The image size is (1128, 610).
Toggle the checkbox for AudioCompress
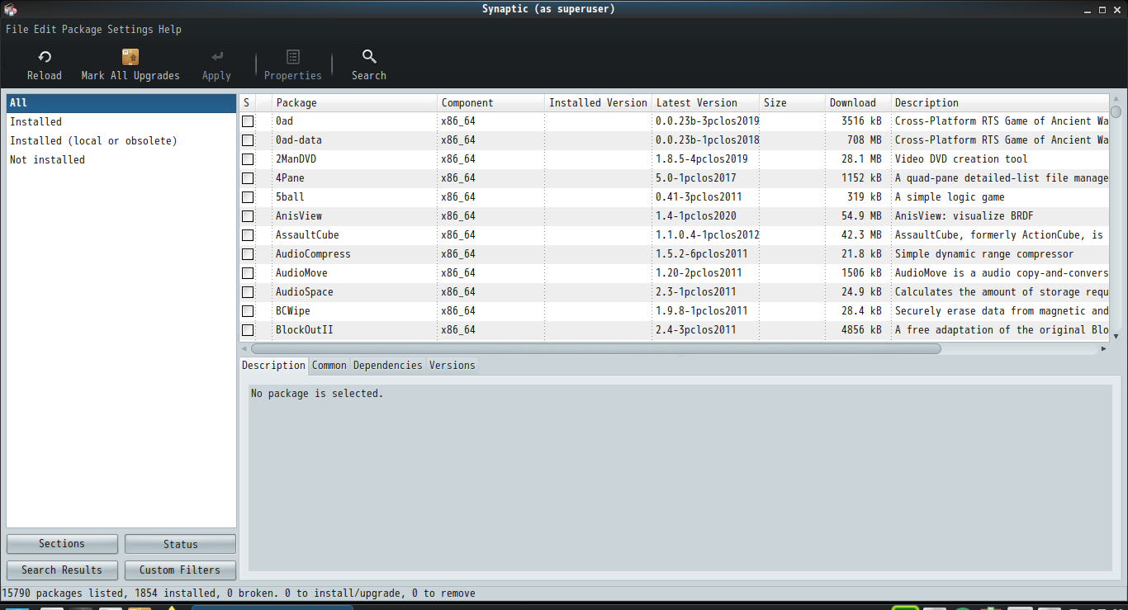tap(248, 254)
